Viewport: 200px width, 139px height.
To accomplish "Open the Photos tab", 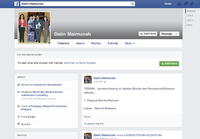I will 96,43.
